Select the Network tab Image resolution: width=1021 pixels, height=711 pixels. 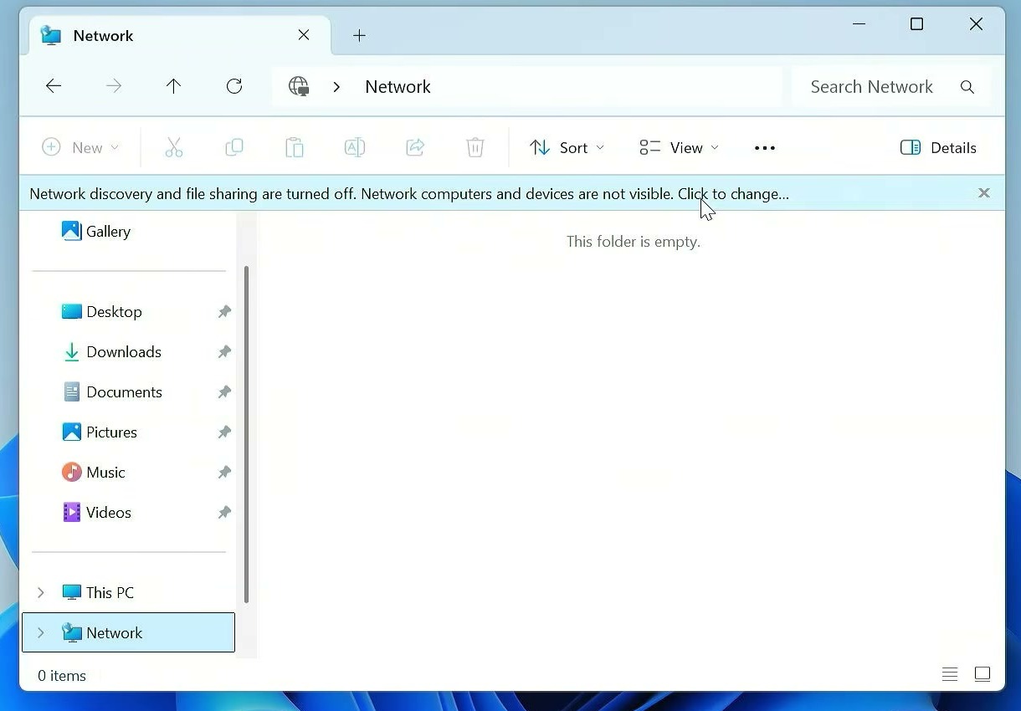point(180,35)
